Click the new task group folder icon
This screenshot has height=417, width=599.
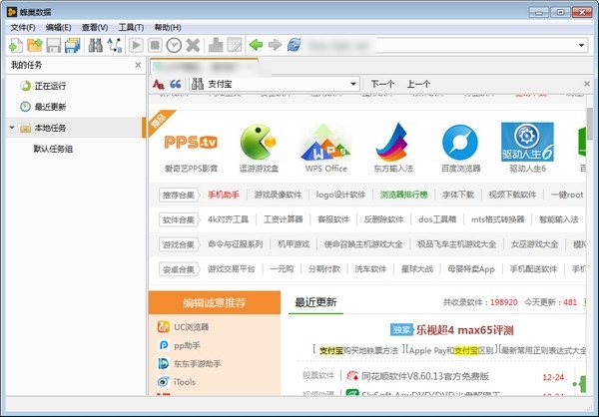(35, 46)
